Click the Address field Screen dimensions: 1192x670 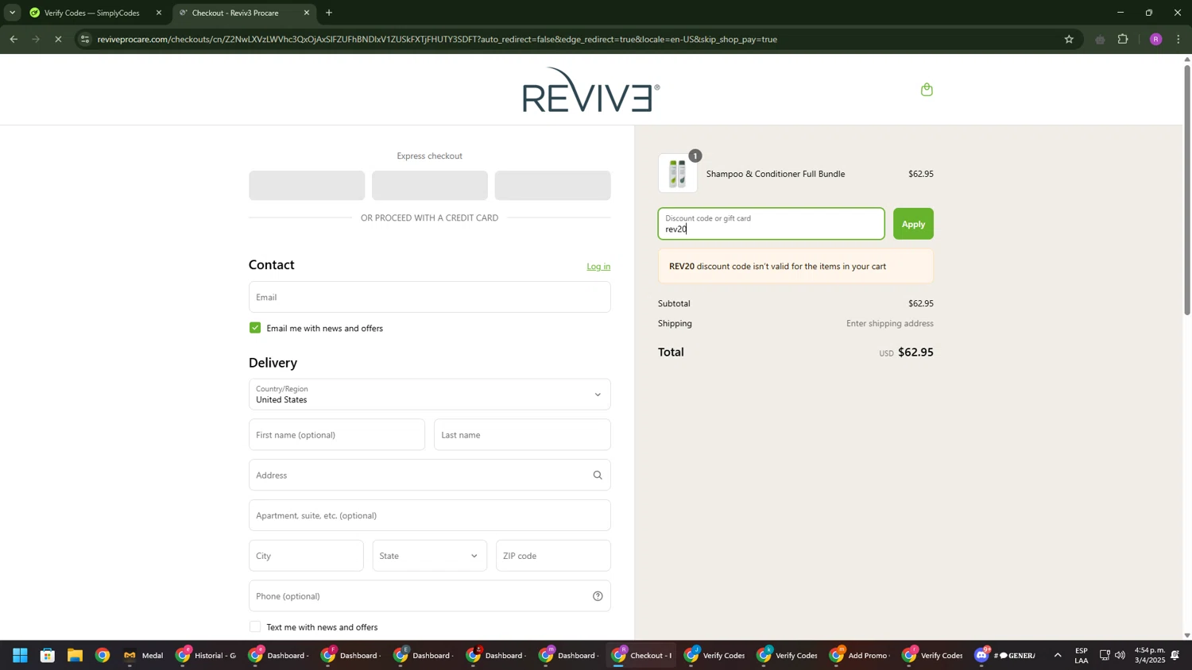[x=429, y=476]
